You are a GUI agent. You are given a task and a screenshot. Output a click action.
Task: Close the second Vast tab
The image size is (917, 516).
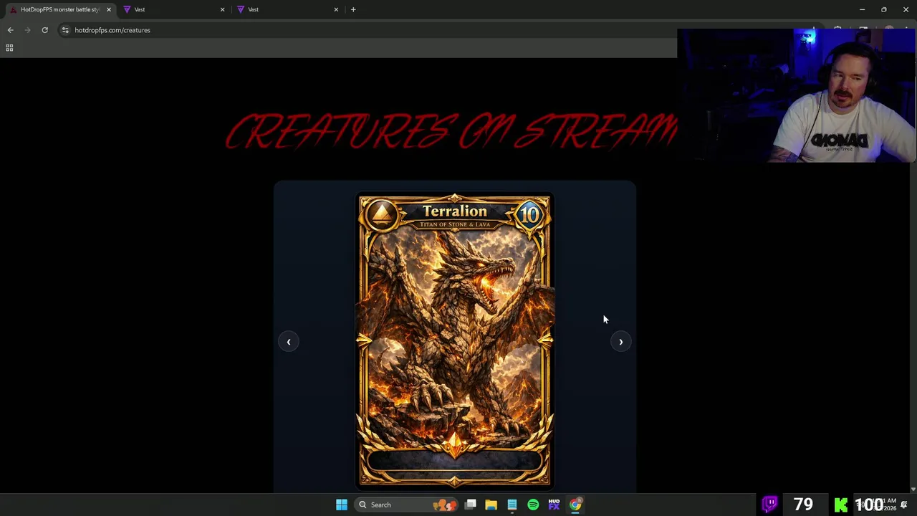pos(336,9)
